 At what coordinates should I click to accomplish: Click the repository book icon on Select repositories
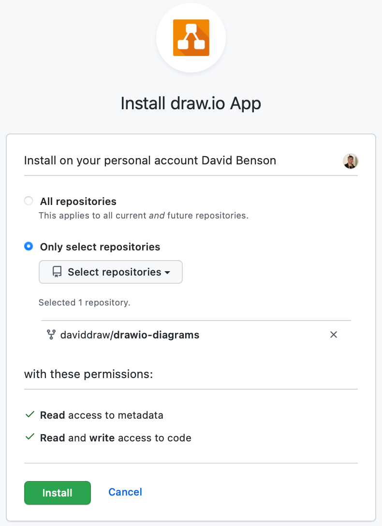(x=57, y=272)
